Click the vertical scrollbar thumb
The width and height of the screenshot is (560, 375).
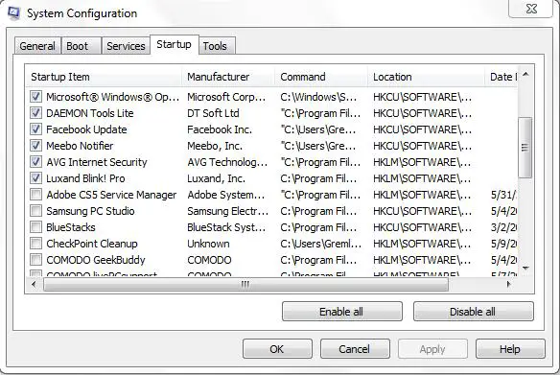pos(525,147)
